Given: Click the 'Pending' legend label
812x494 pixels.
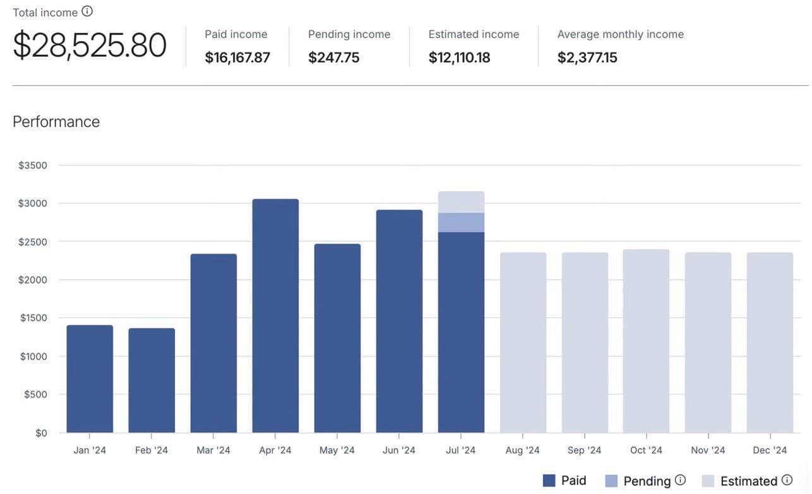Looking at the screenshot, I should click(647, 481).
